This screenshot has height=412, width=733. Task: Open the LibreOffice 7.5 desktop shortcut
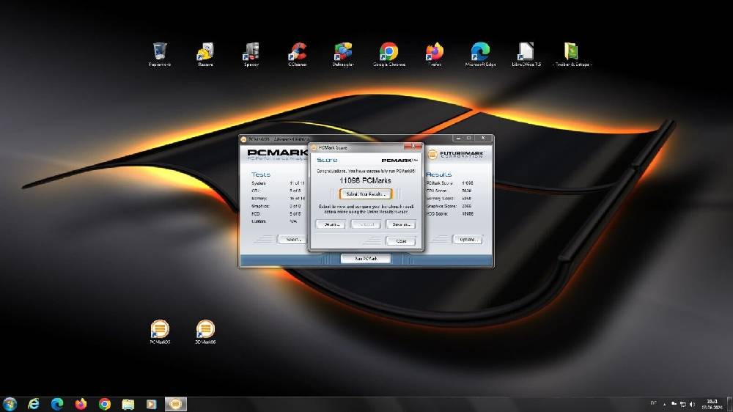coord(526,54)
